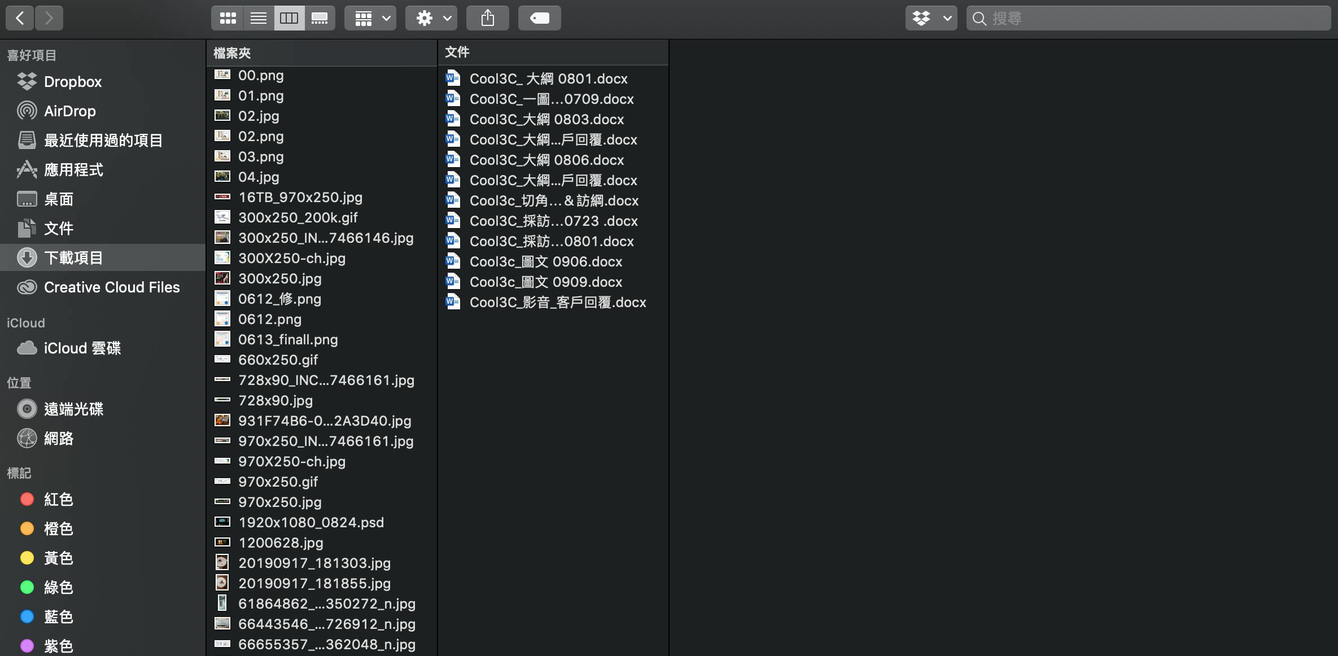Go back with the back arrow button
1338x656 pixels.
tap(20, 18)
